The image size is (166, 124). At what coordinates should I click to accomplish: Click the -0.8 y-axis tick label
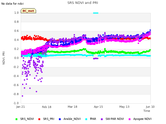click(16, 94)
